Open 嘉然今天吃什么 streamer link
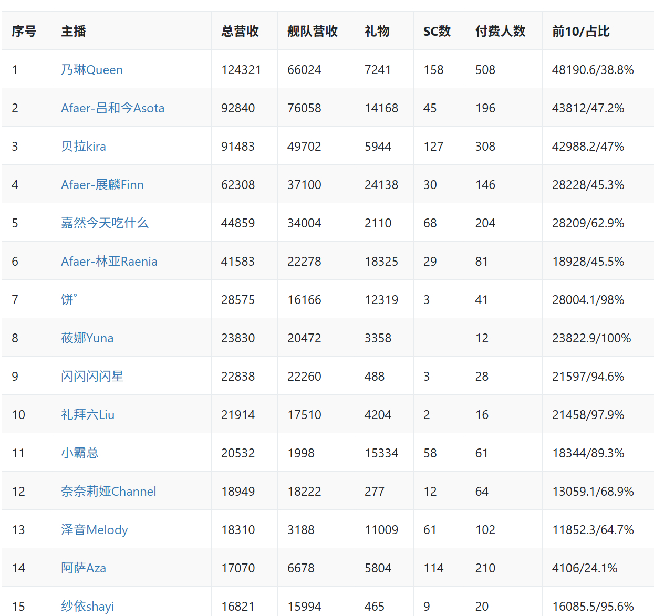This screenshot has height=616, width=654. pos(105,223)
